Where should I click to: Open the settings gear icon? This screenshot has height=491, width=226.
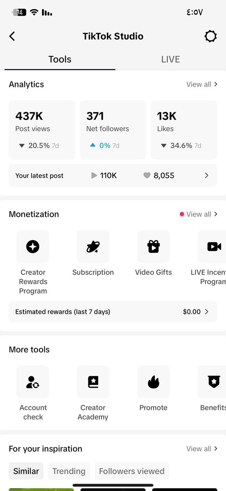coord(211,36)
